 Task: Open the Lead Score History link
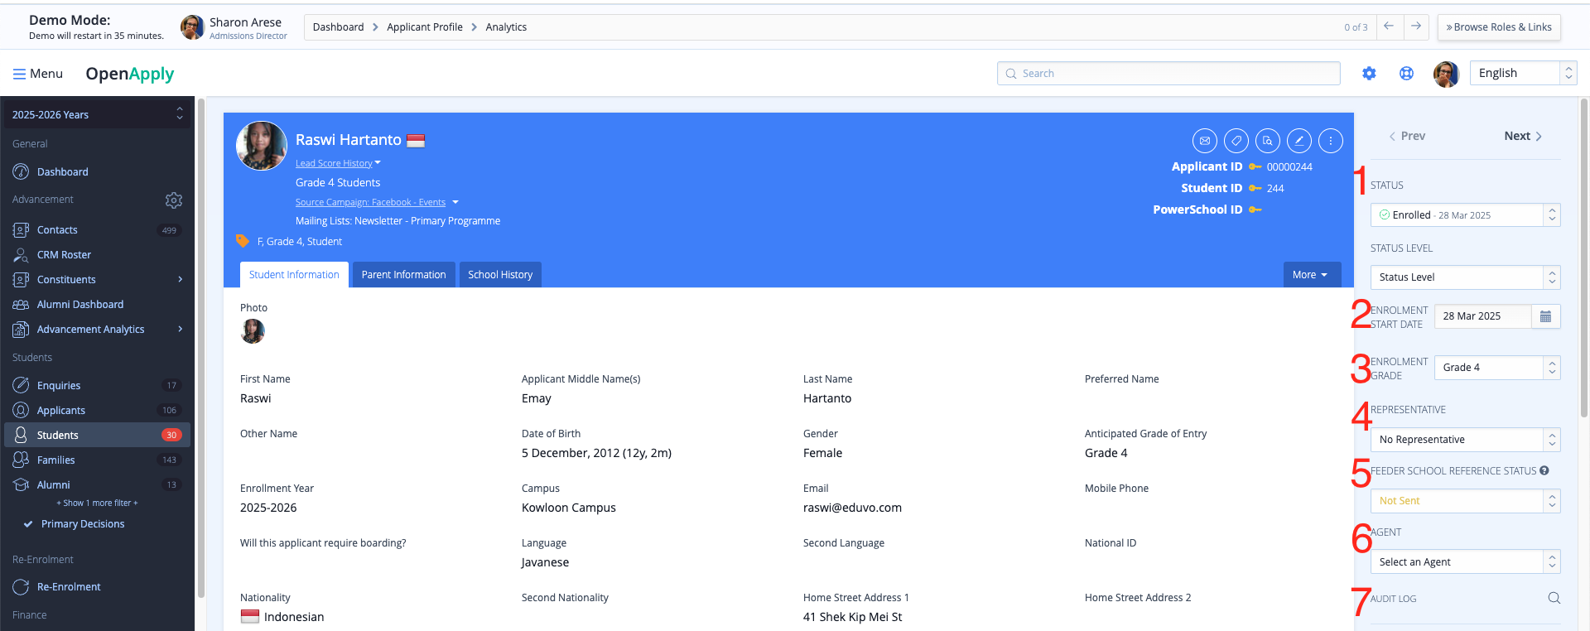pyautogui.click(x=335, y=163)
